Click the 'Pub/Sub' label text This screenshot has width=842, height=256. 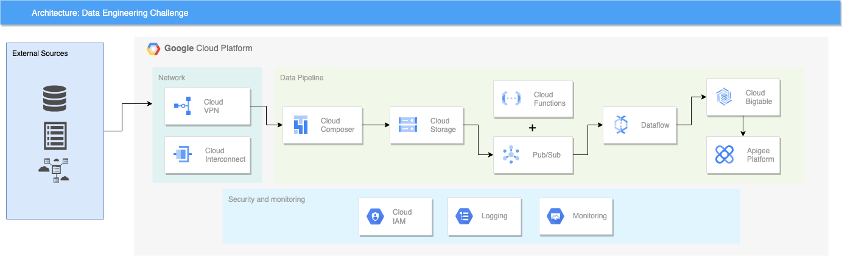(546, 155)
